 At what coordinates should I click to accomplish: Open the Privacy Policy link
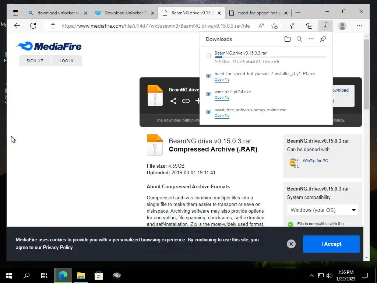58,247
